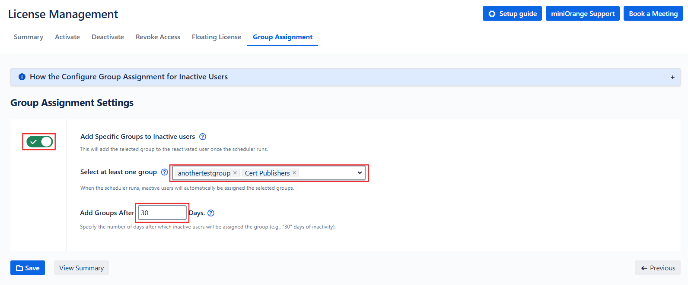
Task: Open the Floating License tab
Action: 217,37
